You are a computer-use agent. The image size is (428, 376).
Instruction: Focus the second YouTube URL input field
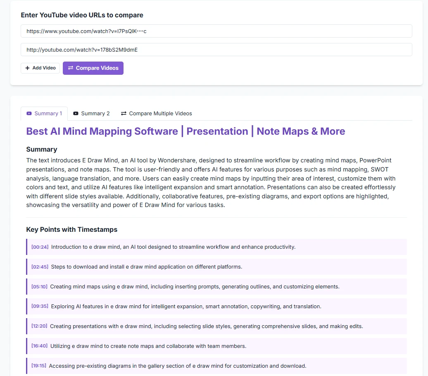(216, 50)
